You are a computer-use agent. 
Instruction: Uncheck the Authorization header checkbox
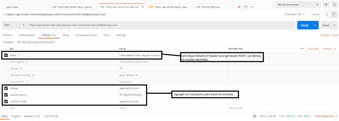(x=6, y=95)
